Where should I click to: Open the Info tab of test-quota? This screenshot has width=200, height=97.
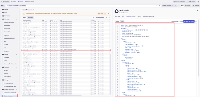pos(123,16)
